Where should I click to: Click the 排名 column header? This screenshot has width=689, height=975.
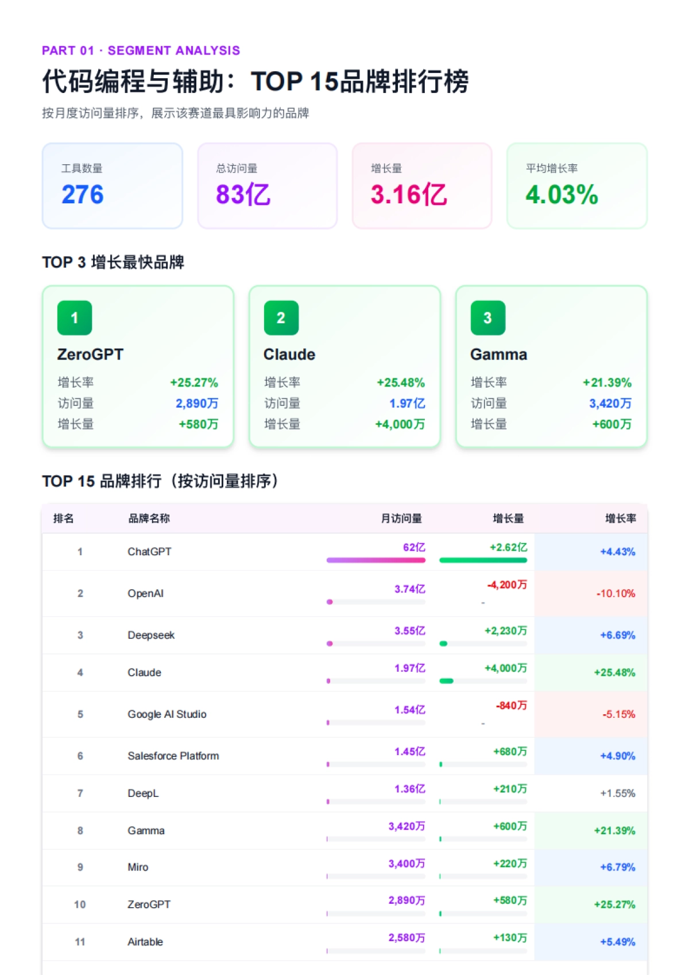tap(63, 519)
